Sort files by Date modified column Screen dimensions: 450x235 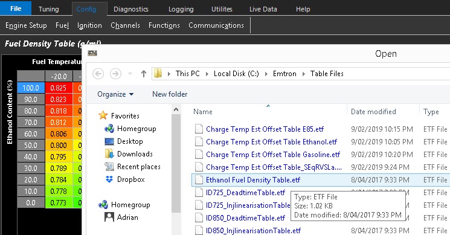pos(373,112)
